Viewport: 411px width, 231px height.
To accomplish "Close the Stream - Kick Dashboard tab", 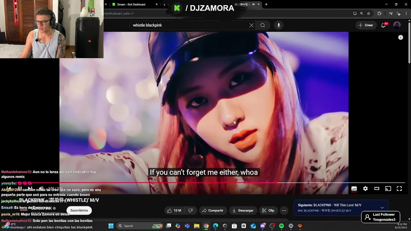I will pyautogui.click(x=157, y=4).
